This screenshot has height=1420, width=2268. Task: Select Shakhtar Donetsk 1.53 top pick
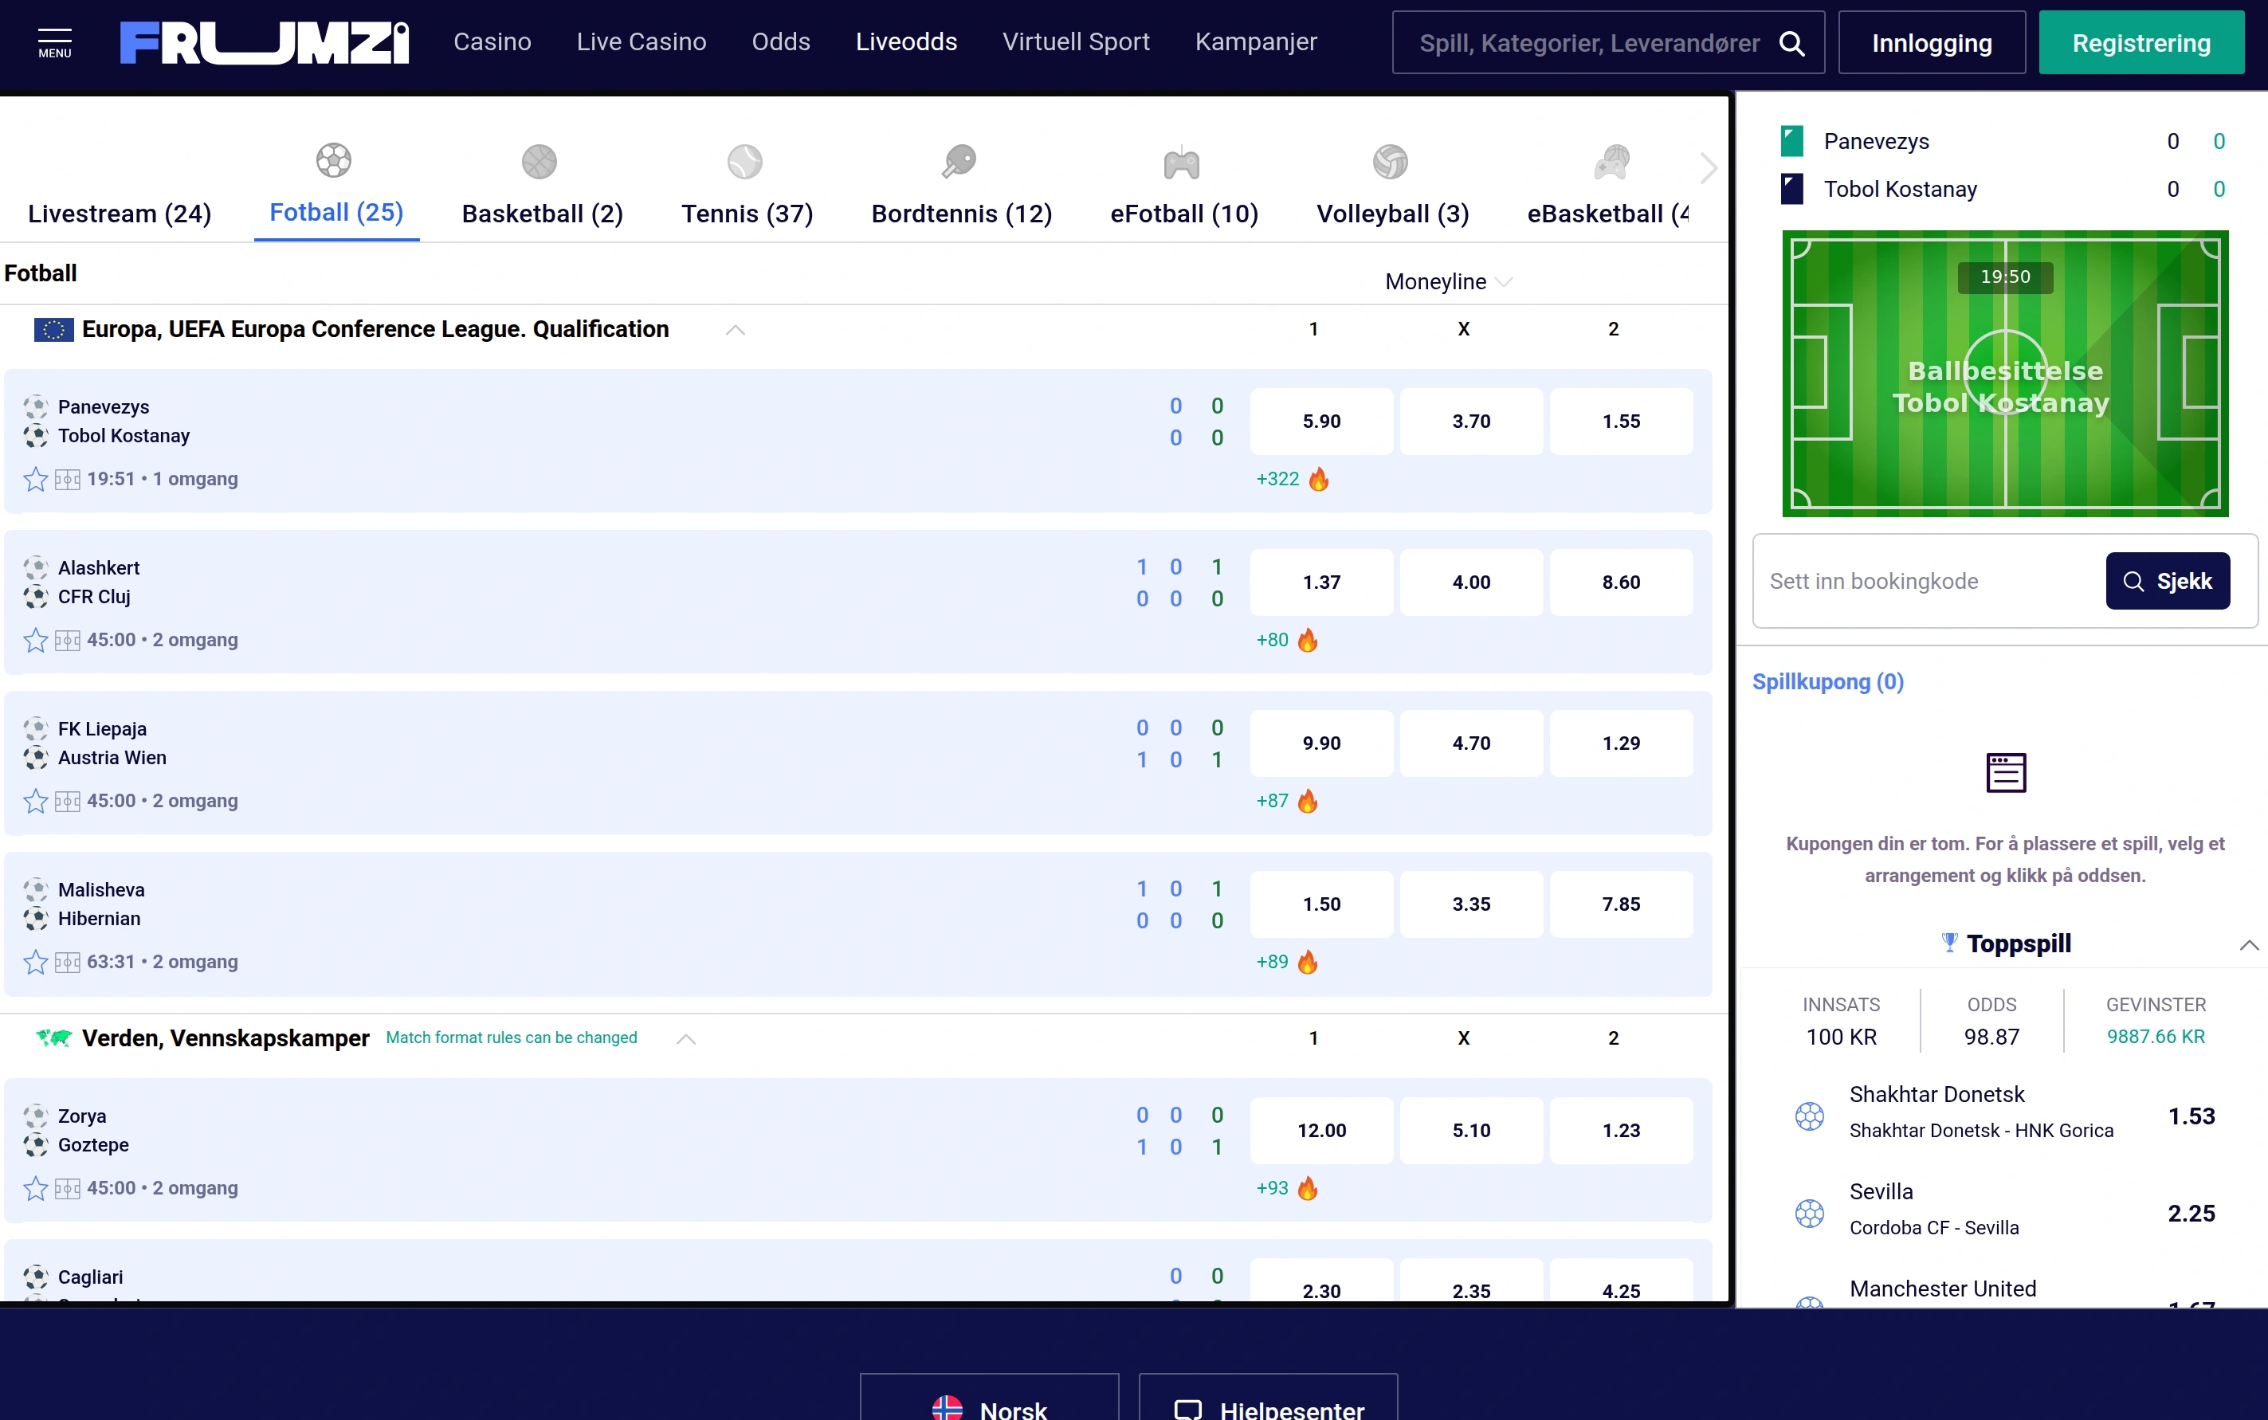click(x=2005, y=1113)
